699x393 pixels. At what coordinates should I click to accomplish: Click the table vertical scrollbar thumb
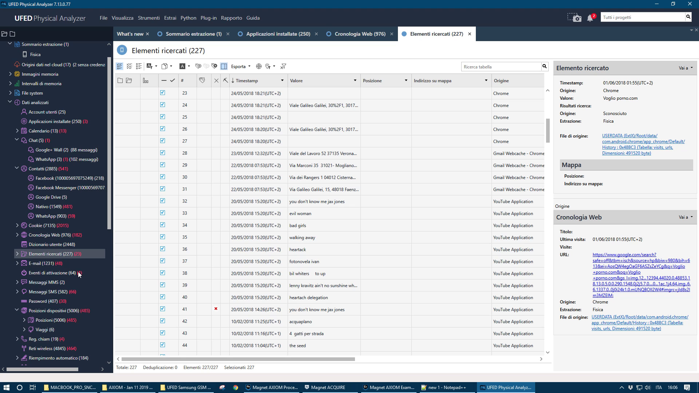pos(548,130)
